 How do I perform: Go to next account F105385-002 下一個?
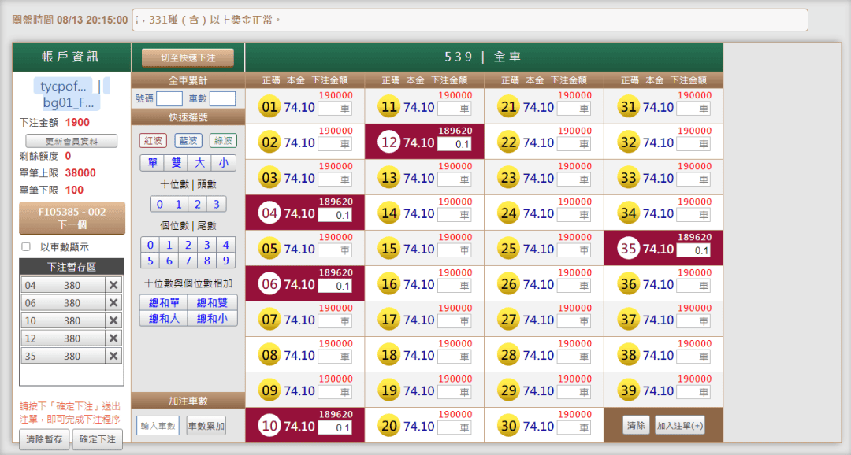point(72,218)
